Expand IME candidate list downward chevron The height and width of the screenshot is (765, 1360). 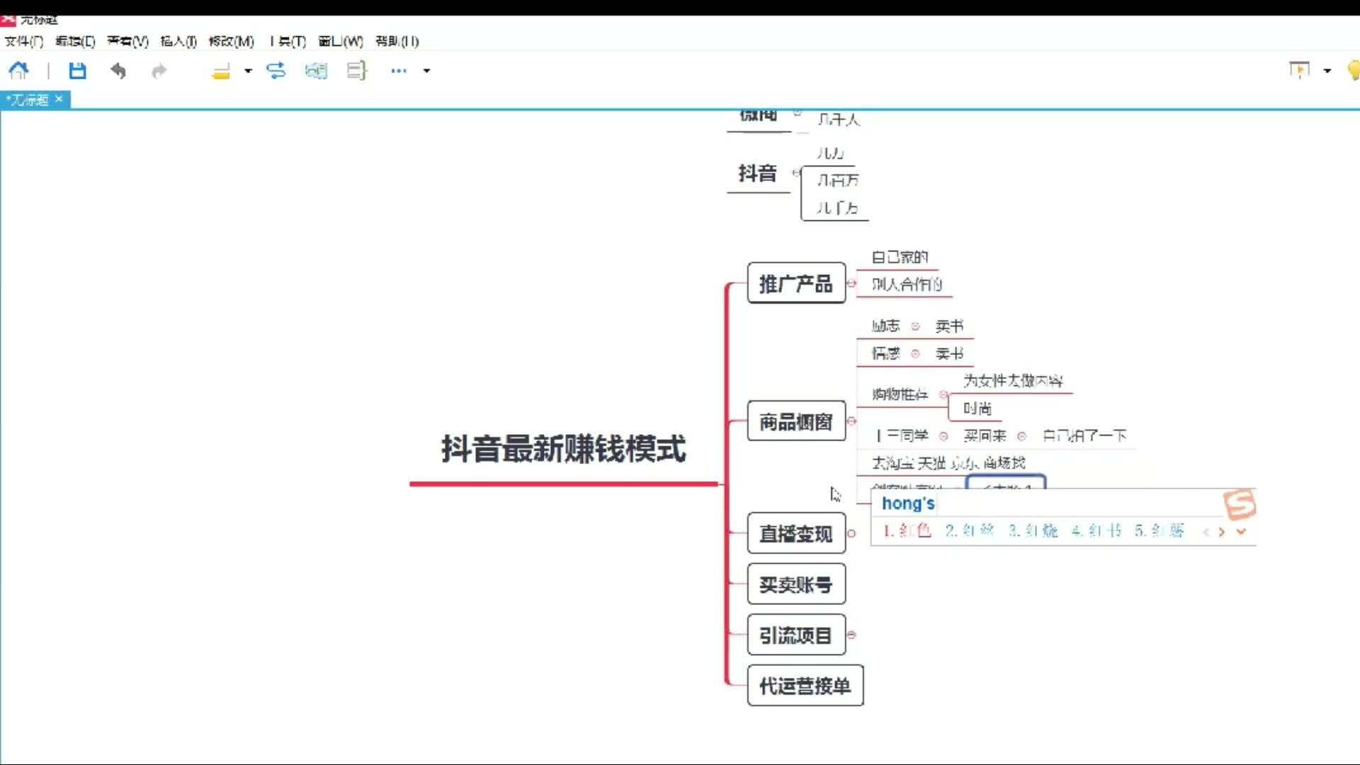(1241, 531)
